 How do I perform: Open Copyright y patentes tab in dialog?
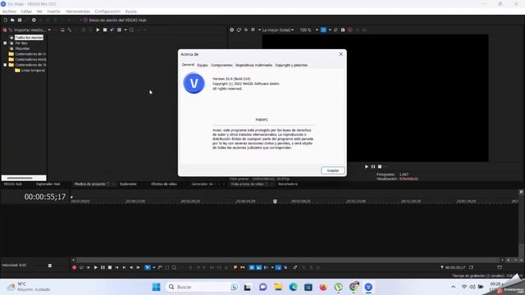point(291,66)
